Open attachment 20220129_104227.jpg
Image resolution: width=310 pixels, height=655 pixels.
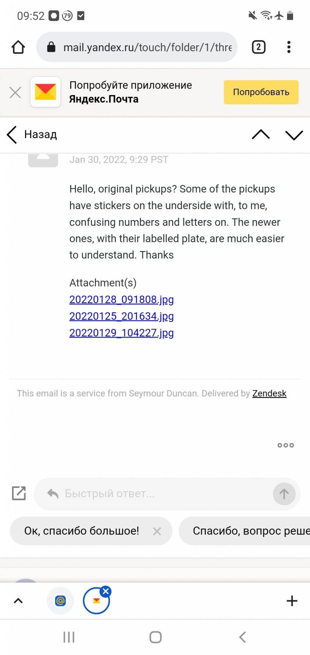(x=121, y=333)
